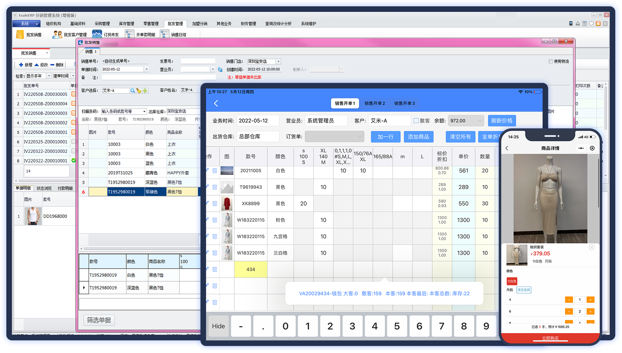The height and width of the screenshot is (353, 622).
Task: Open the 显示本年 search filter dropdown
Action: pos(49,76)
